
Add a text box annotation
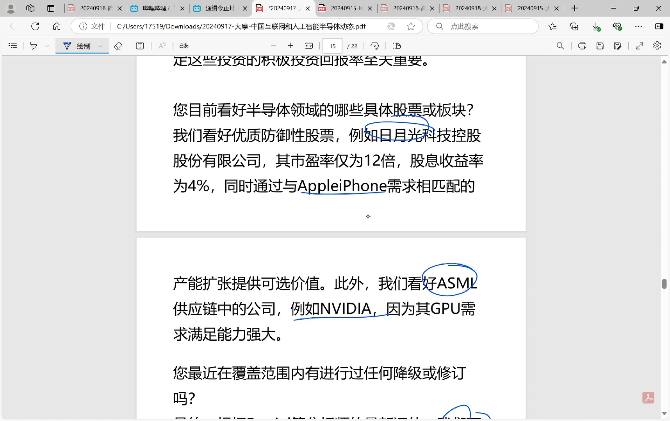140,46
